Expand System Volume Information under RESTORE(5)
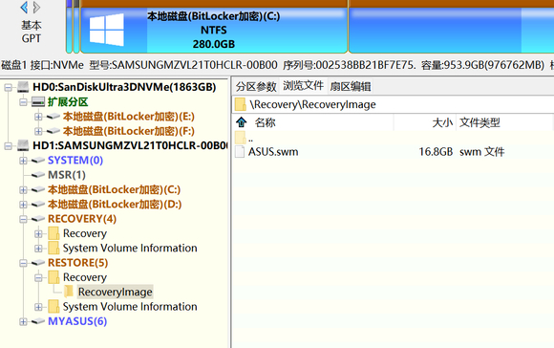The width and height of the screenshot is (554, 348). (38, 307)
